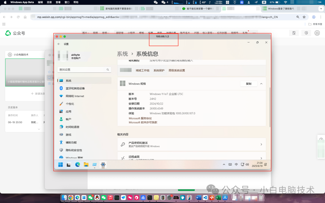Open the 帮助 menu in menu bar
This screenshot has width=325, height=203.
pos(76,2)
